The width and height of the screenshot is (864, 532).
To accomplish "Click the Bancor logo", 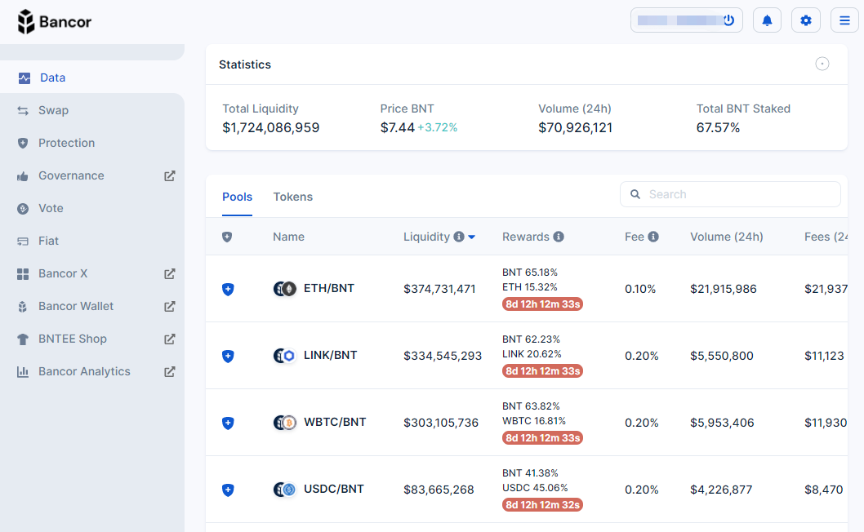I will point(55,21).
